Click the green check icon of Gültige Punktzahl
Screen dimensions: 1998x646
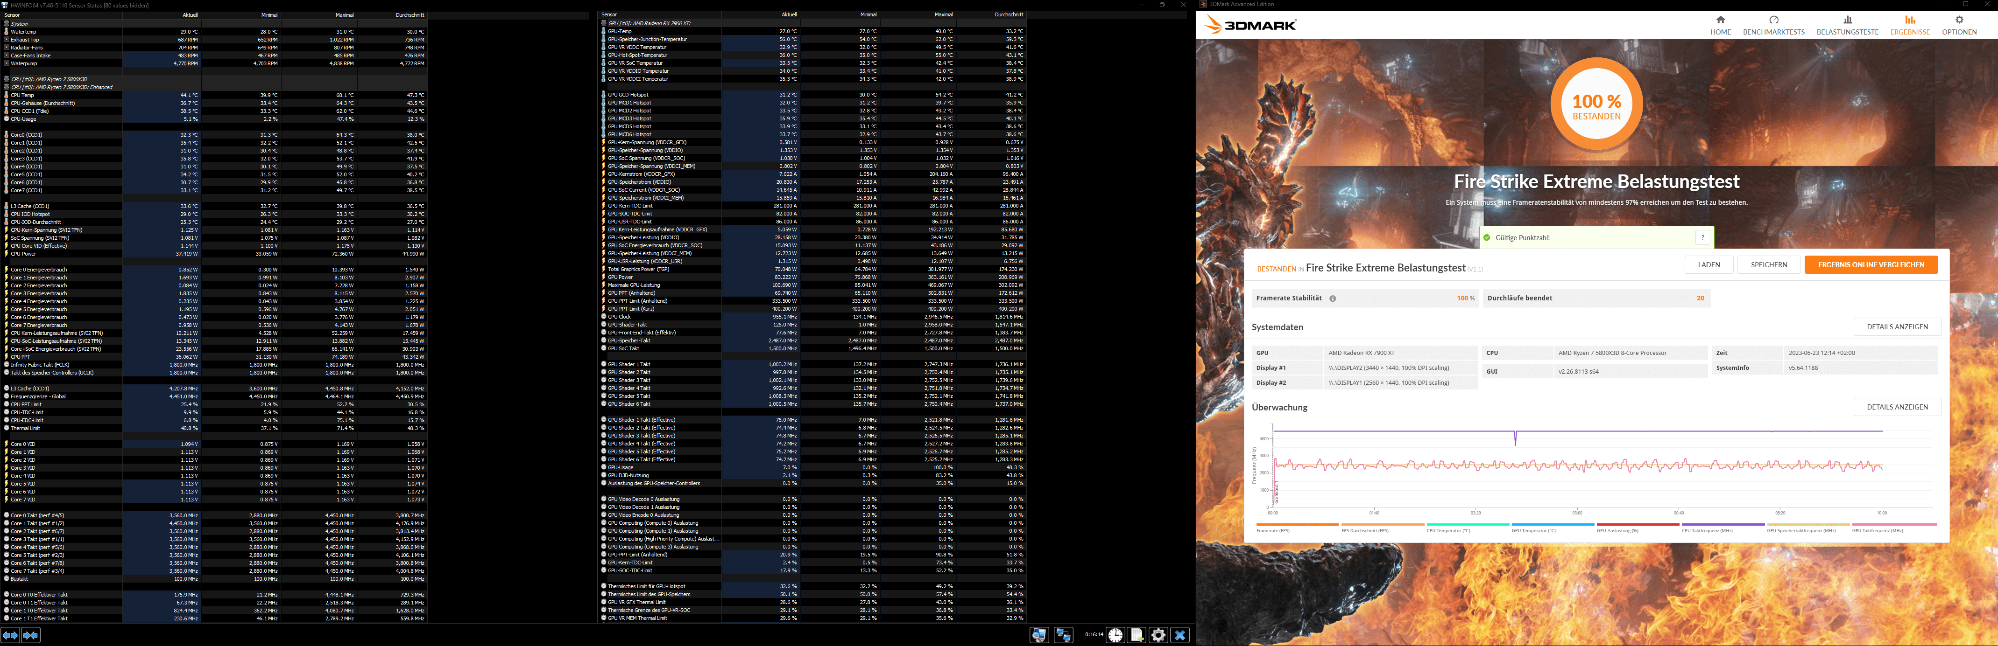pyautogui.click(x=1487, y=238)
